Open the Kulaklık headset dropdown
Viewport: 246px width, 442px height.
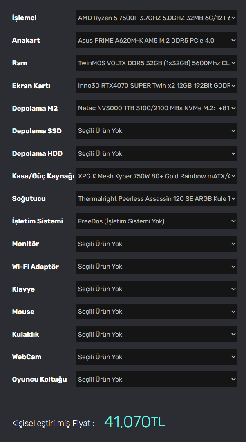(x=157, y=334)
